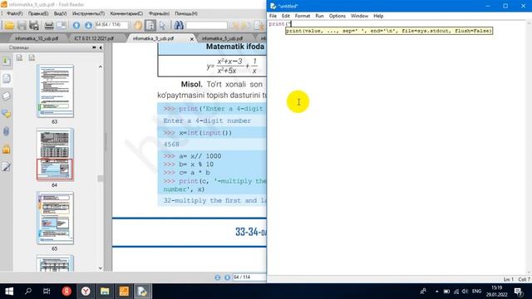The image size is (532, 299).
Task: Open the Comments sidebar panel icon
Action: (x=7, y=114)
